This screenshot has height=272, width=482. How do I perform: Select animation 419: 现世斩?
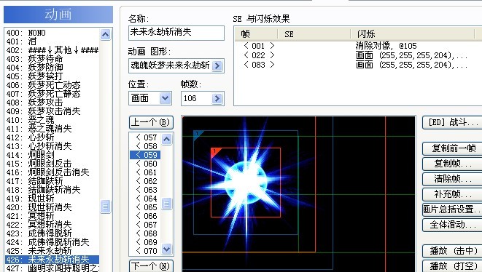(53, 199)
